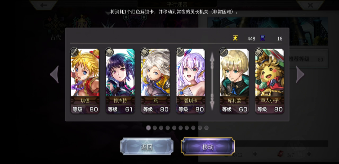This screenshot has height=164, width=339.
Task: Go to the previous party with left arrow
Action: 54,74
